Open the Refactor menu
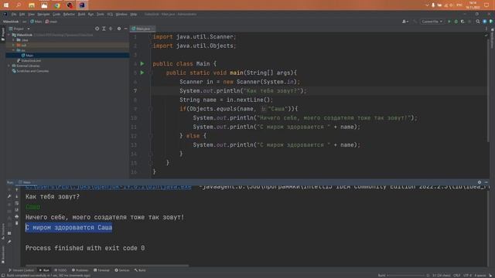495x278 pixels. 69,14
